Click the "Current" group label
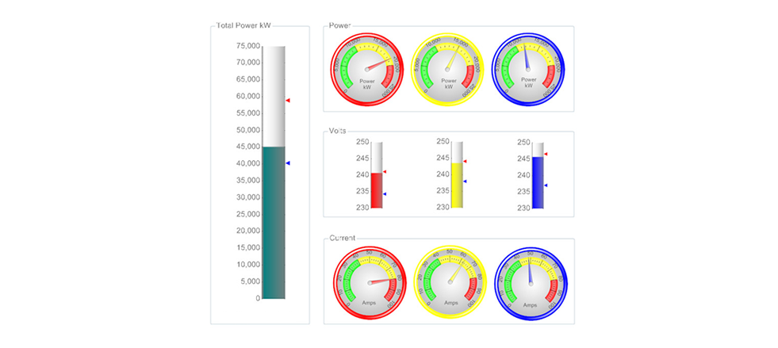Image resolution: width=778 pixels, height=348 pixels. [343, 238]
